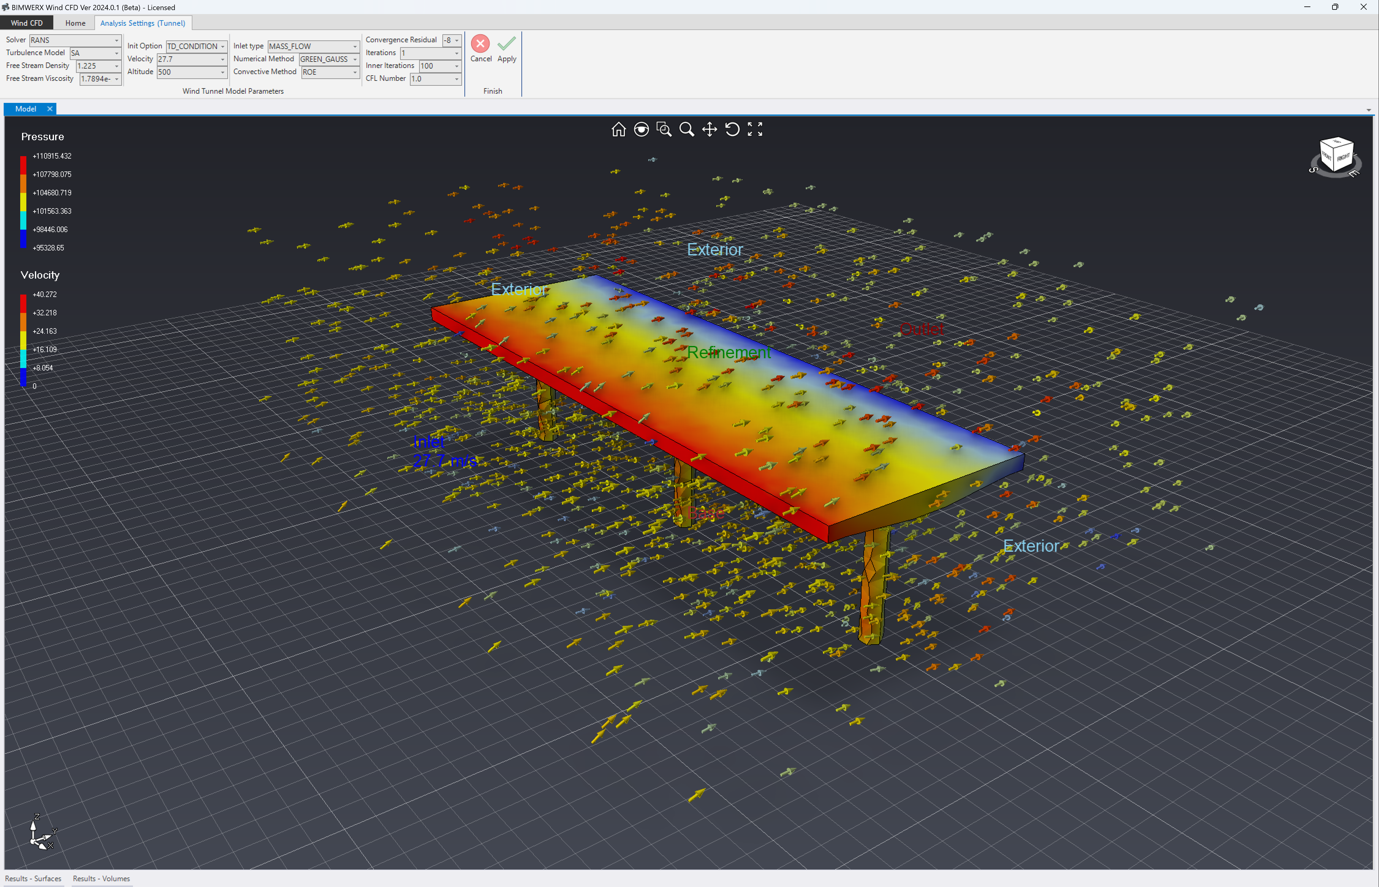Select the magnifier zoom tool
The height and width of the screenshot is (887, 1379).
pyautogui.click(x=686, y=129)
